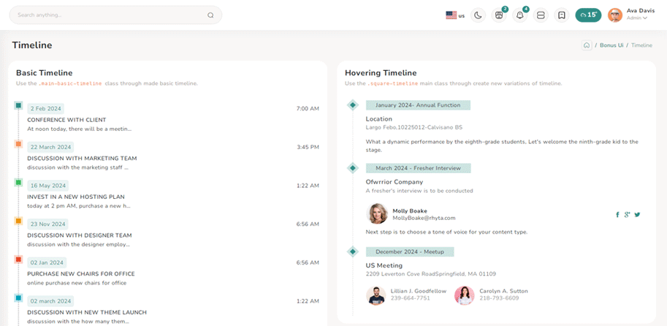Screen dimensions: 667x326
Task: Click the search magnifier icon
Action: [x=210, y=15]
